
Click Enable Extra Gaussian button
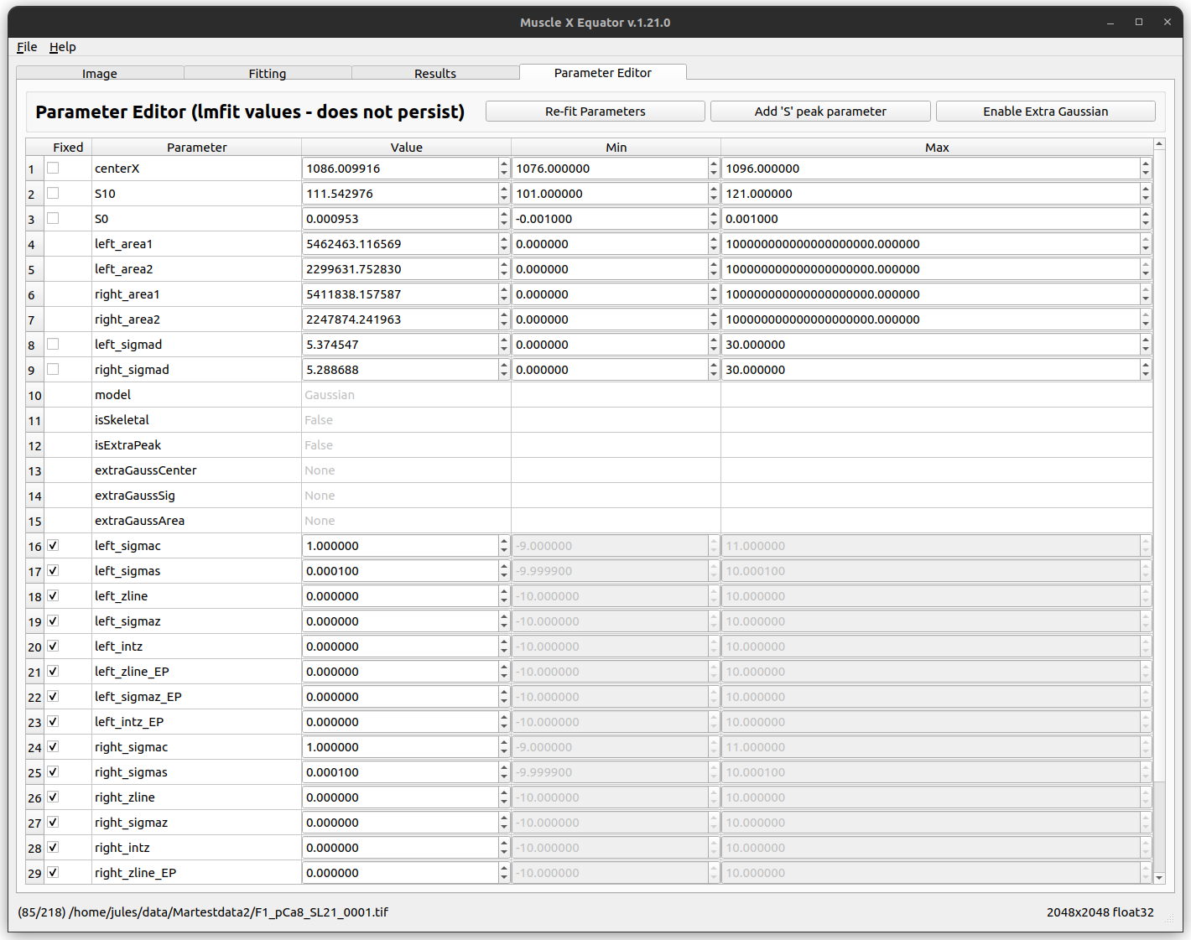(1046, 112)
